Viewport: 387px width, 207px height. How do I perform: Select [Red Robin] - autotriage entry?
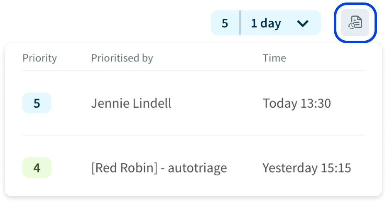pos(159,168)
